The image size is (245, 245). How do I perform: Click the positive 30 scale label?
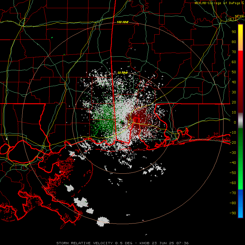pyautogui.click(x=234, y=92)
